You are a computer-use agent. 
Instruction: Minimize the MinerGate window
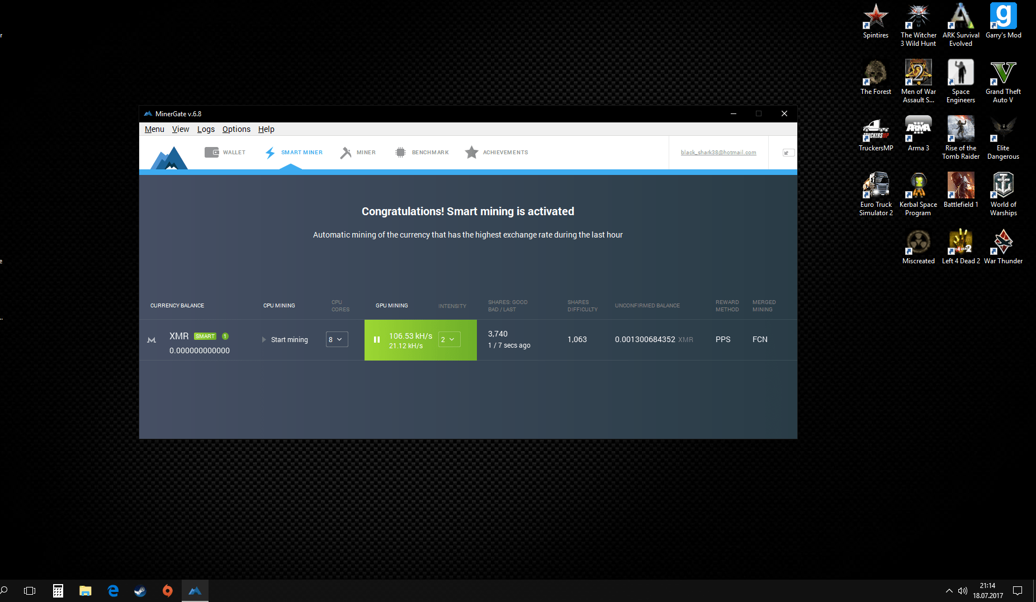pyautogui.click(x=733, y=113)
